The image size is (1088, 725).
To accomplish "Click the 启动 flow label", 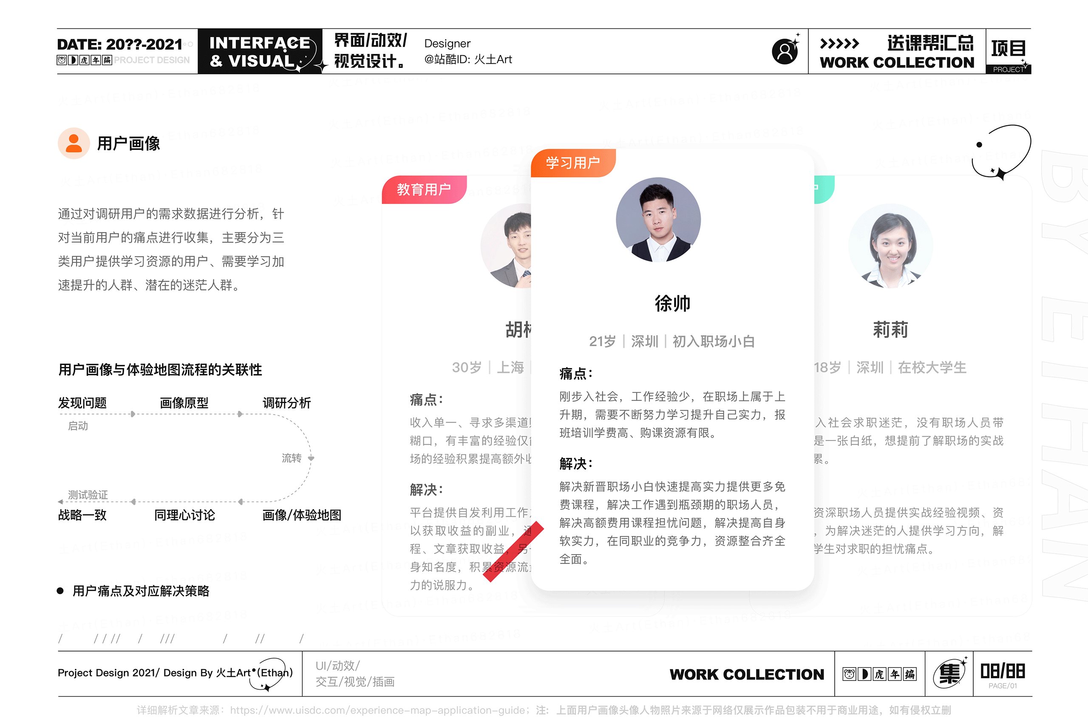I will [78, 426].
